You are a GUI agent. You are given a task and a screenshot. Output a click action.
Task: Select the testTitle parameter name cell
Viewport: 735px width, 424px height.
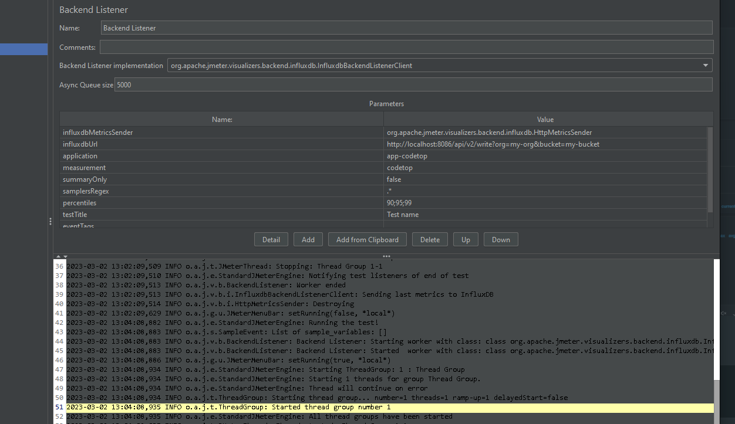[x=221, y=215]
